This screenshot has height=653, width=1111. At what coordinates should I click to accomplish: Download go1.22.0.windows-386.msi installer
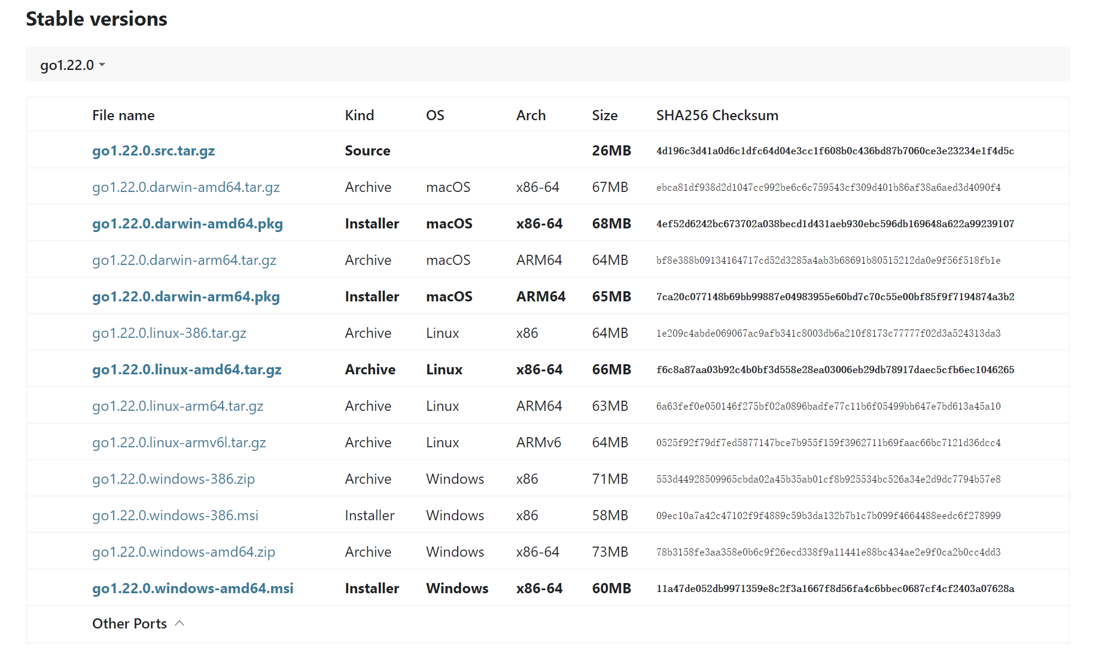click(x=175, y=515)
